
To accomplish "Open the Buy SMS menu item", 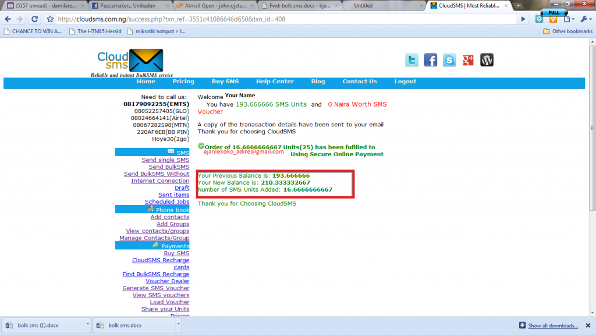I will (x=225, y=82).
